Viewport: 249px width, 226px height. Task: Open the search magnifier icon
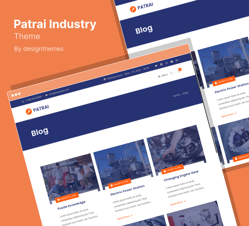click(x=171, y=73)
